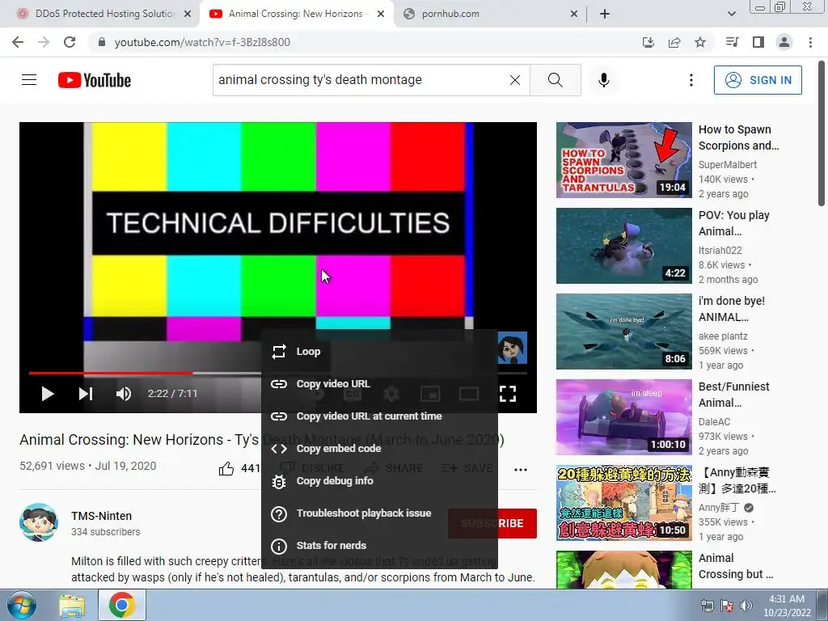Close the Animal Crossing YouTube tab
The height and width of the screenshot is (621, 828).
381,14
